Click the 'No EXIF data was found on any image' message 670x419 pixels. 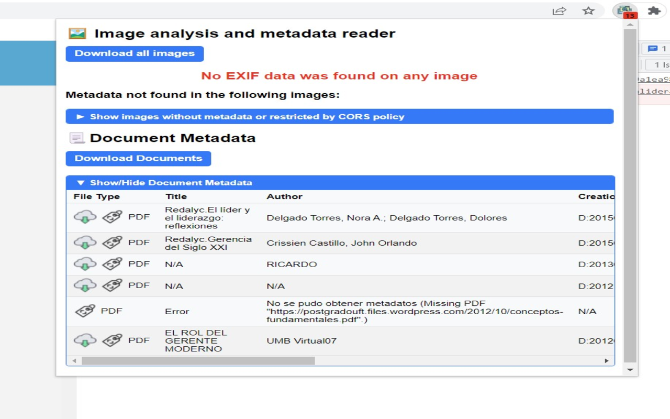tap(339, 76)
